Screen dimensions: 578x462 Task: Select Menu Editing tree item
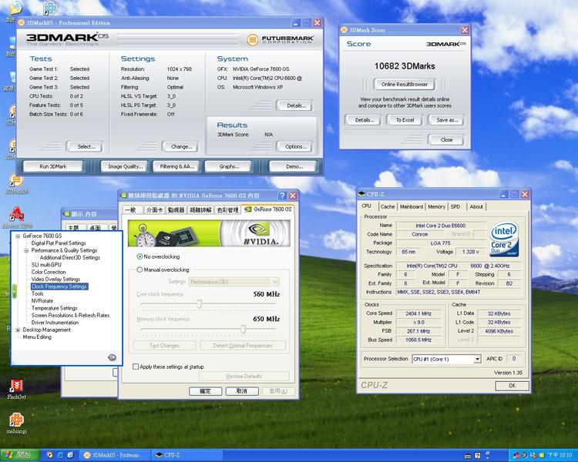[37, 337]
